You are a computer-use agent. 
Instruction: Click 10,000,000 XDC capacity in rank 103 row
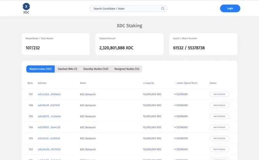pyautogui.click(x=152, y=138)
